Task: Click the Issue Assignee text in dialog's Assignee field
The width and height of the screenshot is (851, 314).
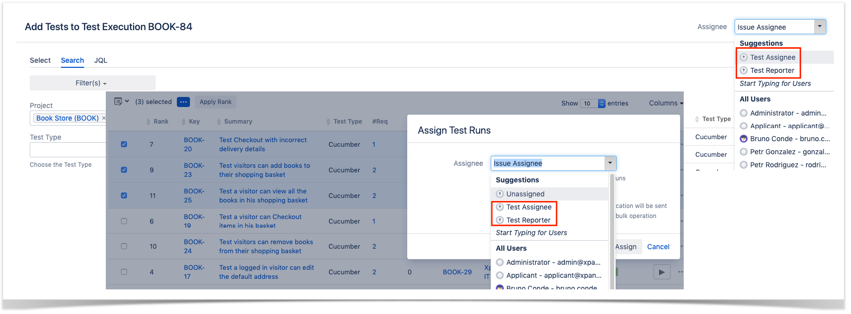Action: pyautogui.click(x=518, y=163)
